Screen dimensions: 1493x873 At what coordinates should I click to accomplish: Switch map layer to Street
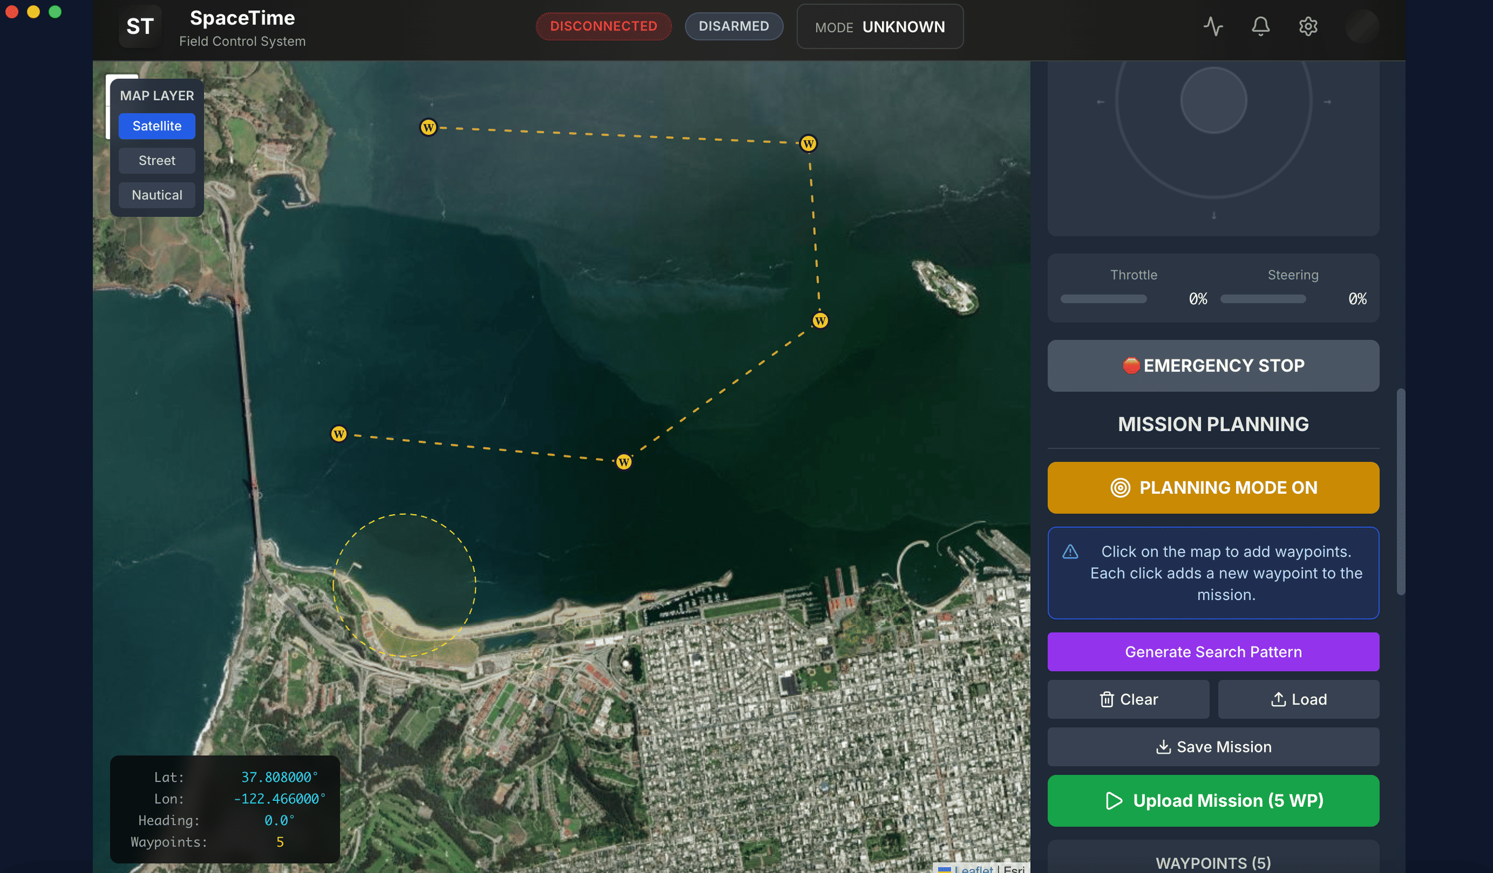(x=157, y=160)
